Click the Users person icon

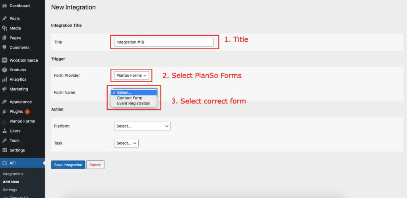point(4,131)
